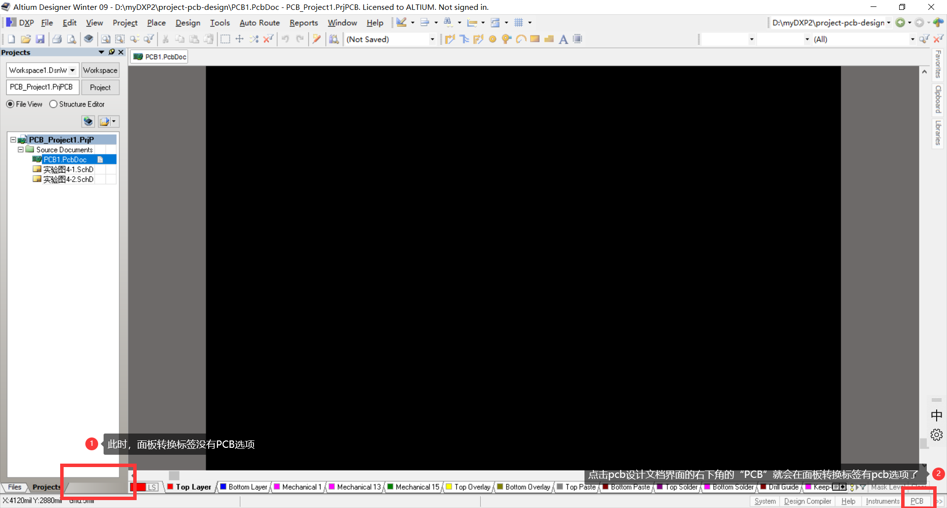Screen dimensions: 947x508
Task: Select the Place Arc tool
Action: [x=521, y=39]
